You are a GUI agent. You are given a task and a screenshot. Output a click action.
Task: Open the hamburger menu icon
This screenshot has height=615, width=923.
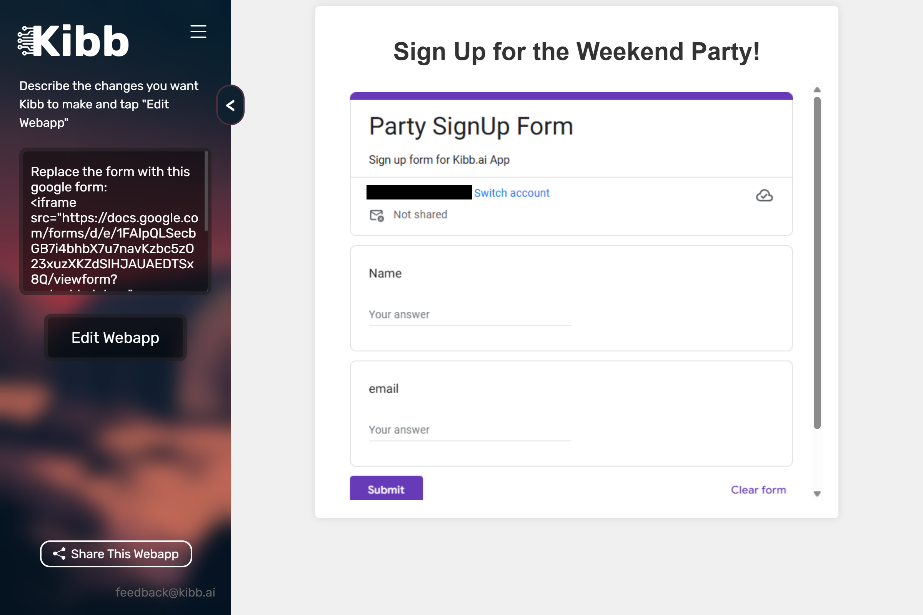pos(198,32)
